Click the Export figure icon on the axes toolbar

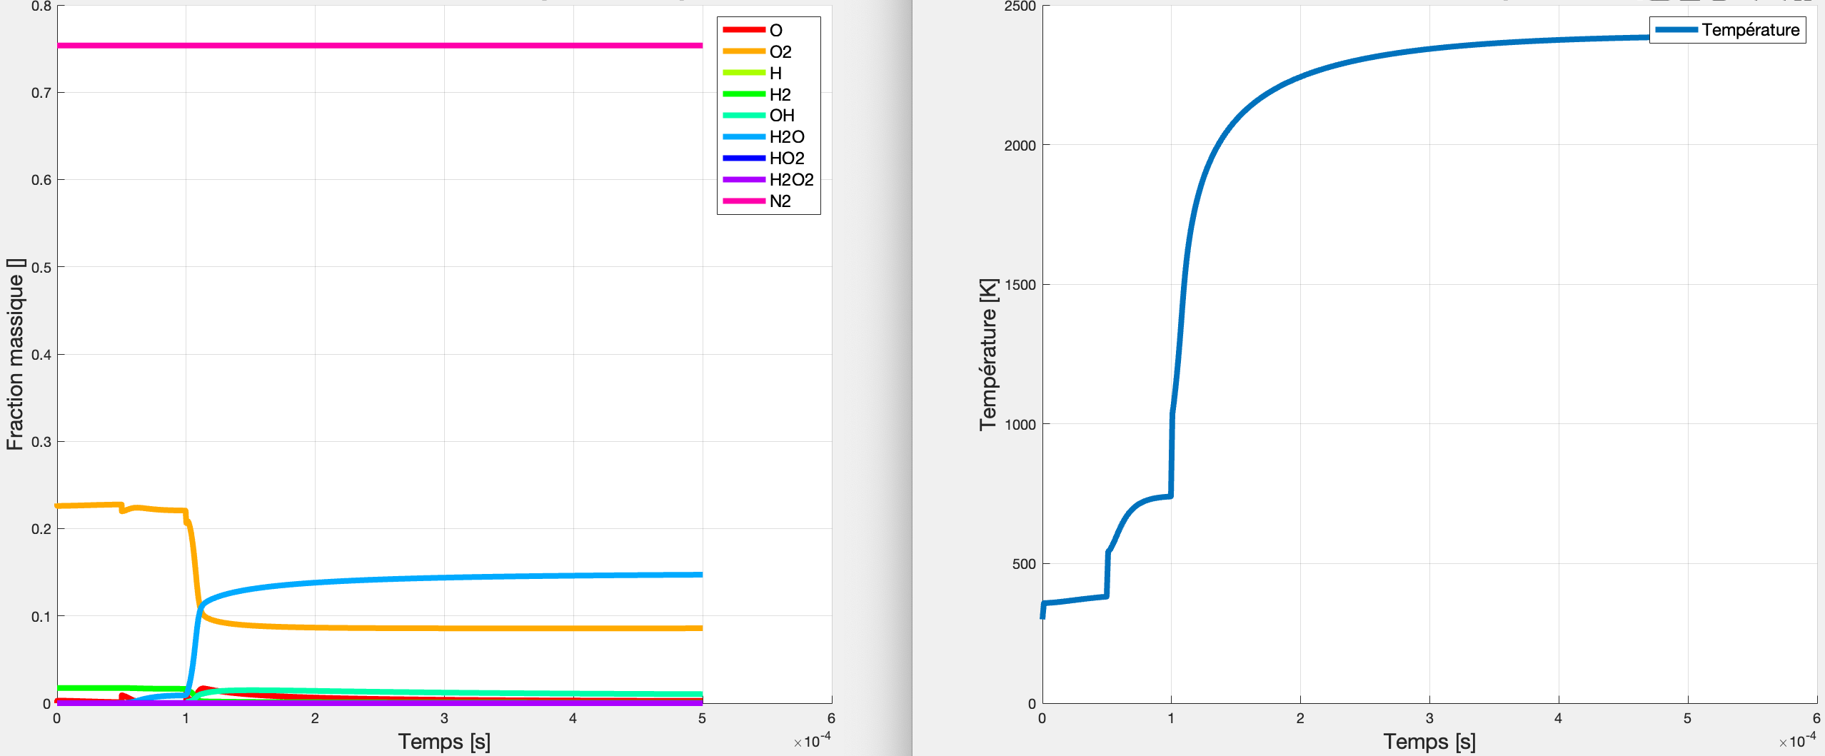click(1637, 2)
